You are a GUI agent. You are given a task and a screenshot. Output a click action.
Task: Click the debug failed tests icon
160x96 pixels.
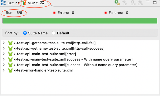140,3
